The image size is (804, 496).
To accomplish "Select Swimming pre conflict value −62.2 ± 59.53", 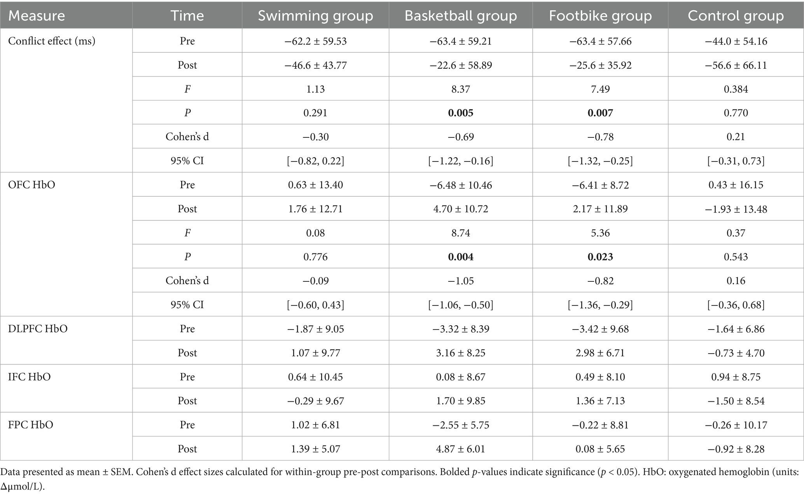I will click(315, 41).
